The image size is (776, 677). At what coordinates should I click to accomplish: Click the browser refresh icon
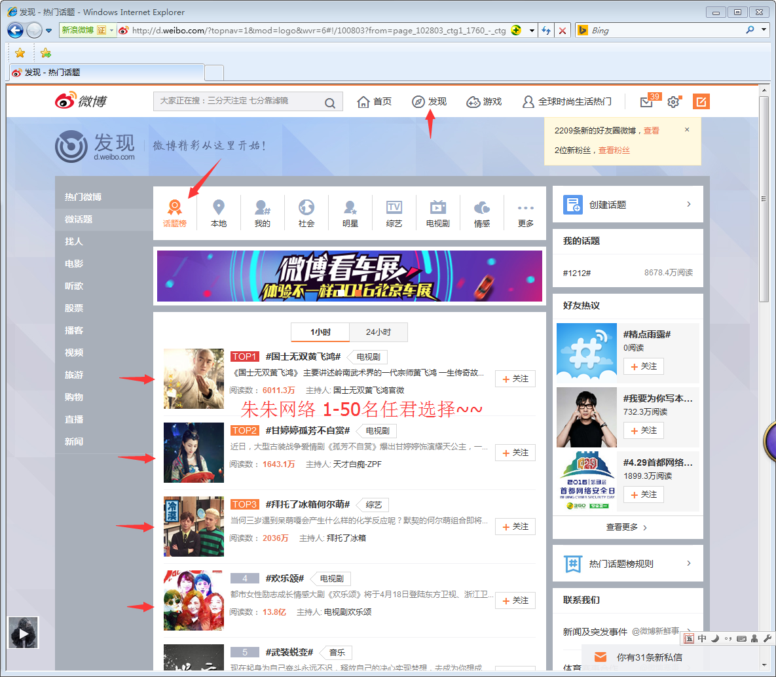point(546,30)
